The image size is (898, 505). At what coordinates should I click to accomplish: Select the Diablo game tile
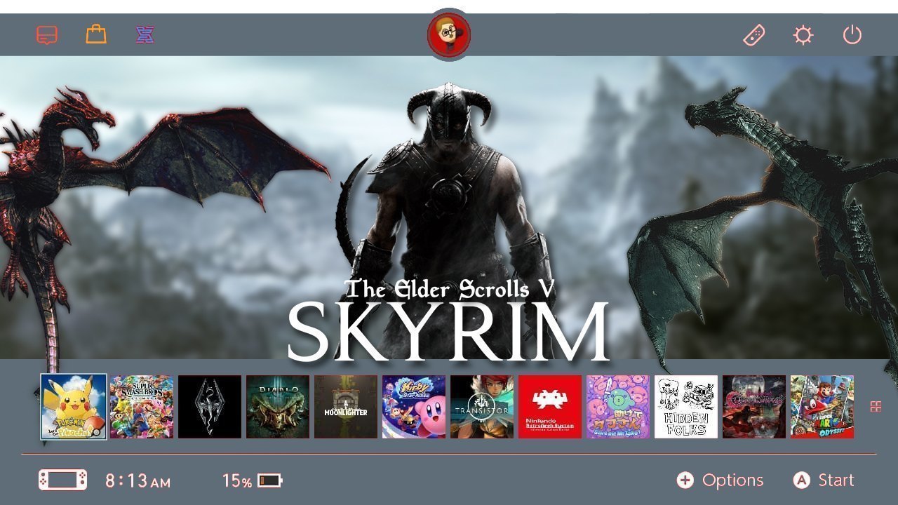click(278, 407)
